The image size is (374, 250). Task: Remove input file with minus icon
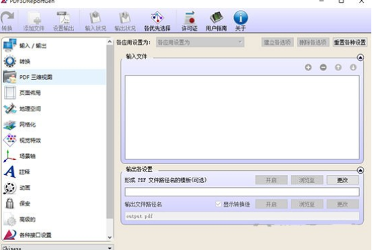coord(323,68)
